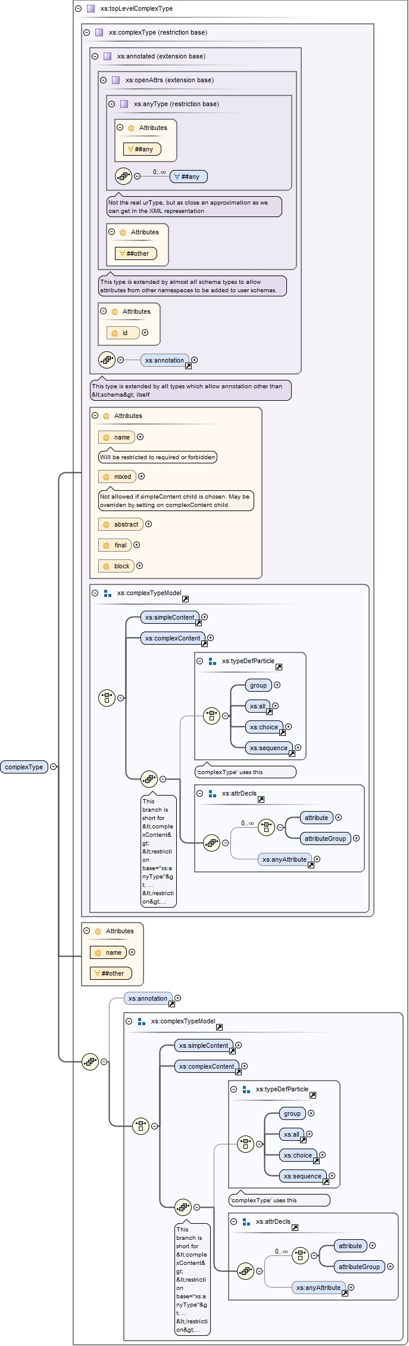Collapse the complexType root node
The height and width of the screenshot is (1346, 409).
coord(54,767)
